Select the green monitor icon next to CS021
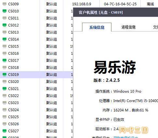The height and width of the screenshot is (138, 158). (5, 89)
